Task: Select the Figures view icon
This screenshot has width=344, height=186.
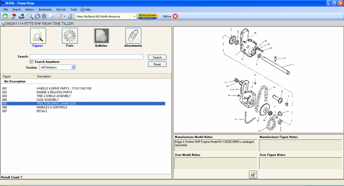Action: (x=38, y=36)
